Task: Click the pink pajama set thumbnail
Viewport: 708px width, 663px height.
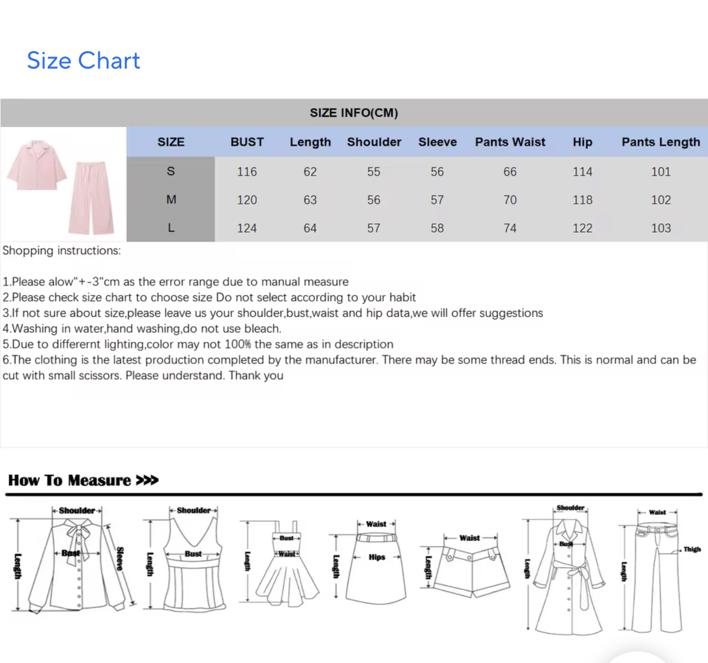Action: coord(63,185)
